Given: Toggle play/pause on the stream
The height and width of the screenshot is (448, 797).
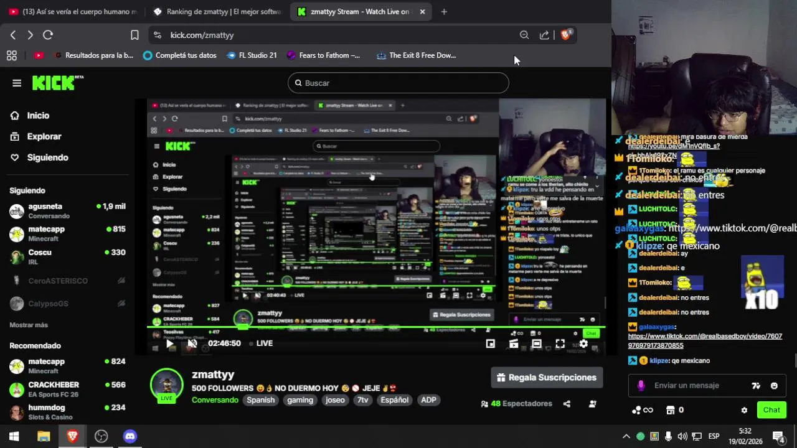Looking at the screenshot, I should [x=169, y=343].
